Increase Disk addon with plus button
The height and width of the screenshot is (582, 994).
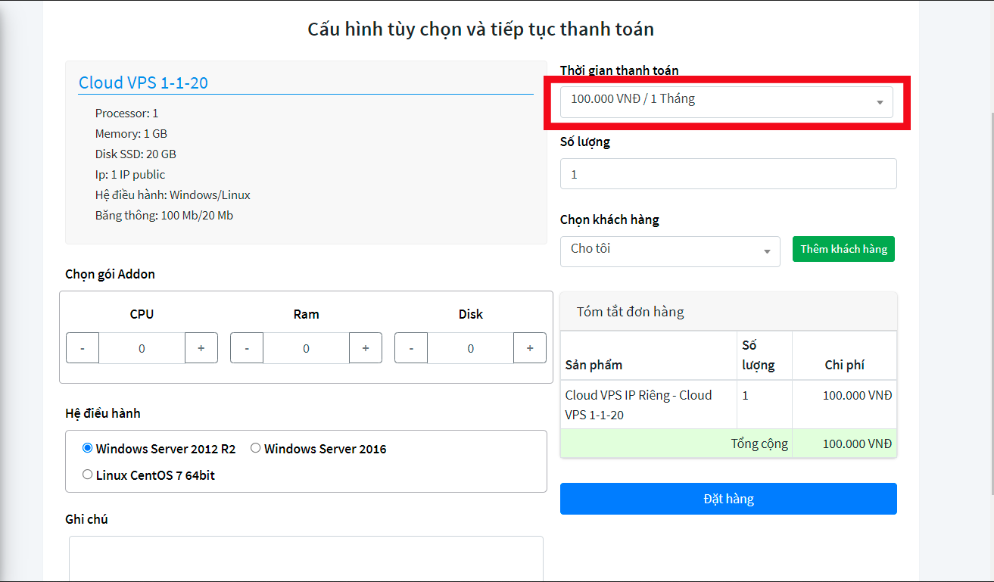coord(530,348)
